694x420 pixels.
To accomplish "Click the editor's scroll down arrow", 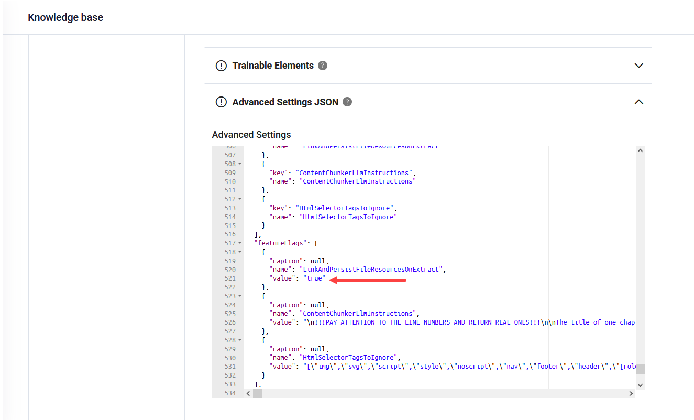I will pyautogui.click(x=640, y=385).
